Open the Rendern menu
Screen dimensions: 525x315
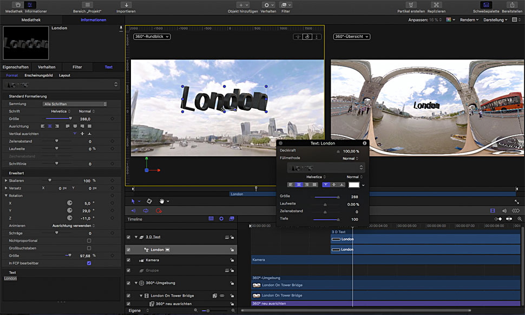coord(469,20)
